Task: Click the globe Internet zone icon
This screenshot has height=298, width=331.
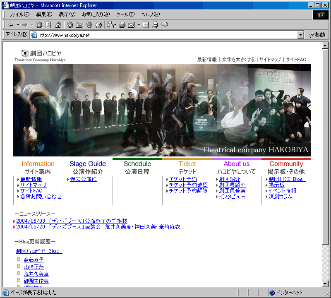Action: (272, 293)
